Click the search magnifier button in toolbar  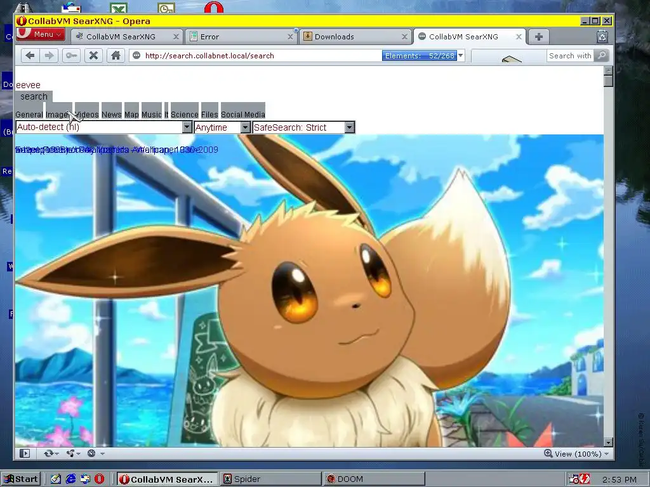click(x=602, y=56)
